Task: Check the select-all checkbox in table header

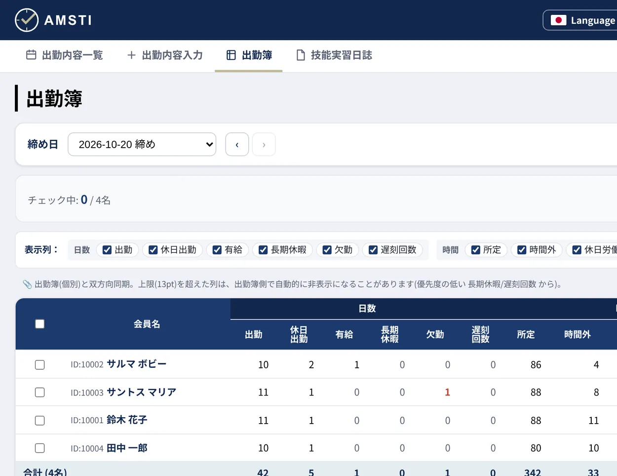Action: click(40, 324)
